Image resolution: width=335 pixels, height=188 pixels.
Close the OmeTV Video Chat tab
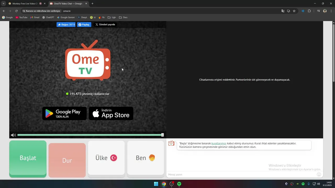(86, 4)
